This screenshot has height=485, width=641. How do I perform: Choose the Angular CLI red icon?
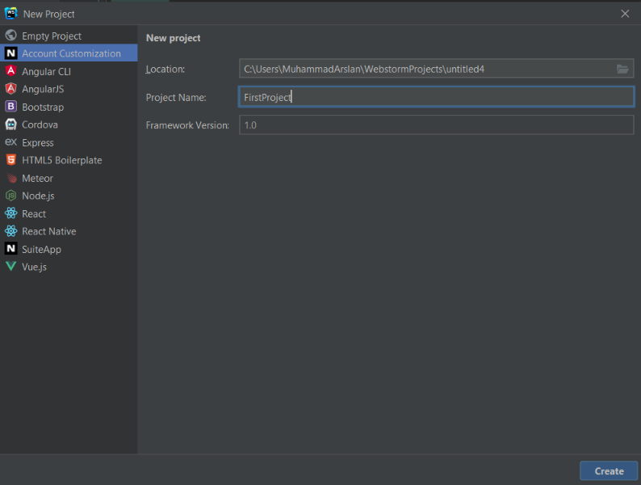(11, 71)
